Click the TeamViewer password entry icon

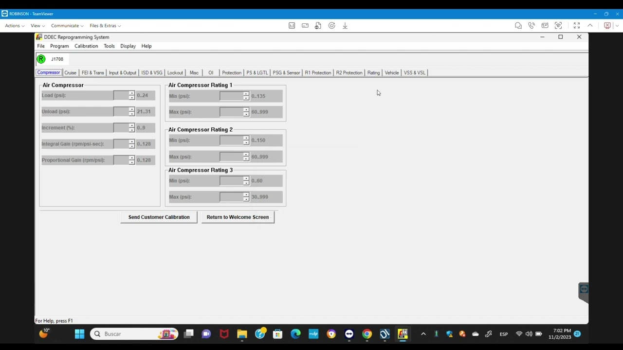coord(305,26)
